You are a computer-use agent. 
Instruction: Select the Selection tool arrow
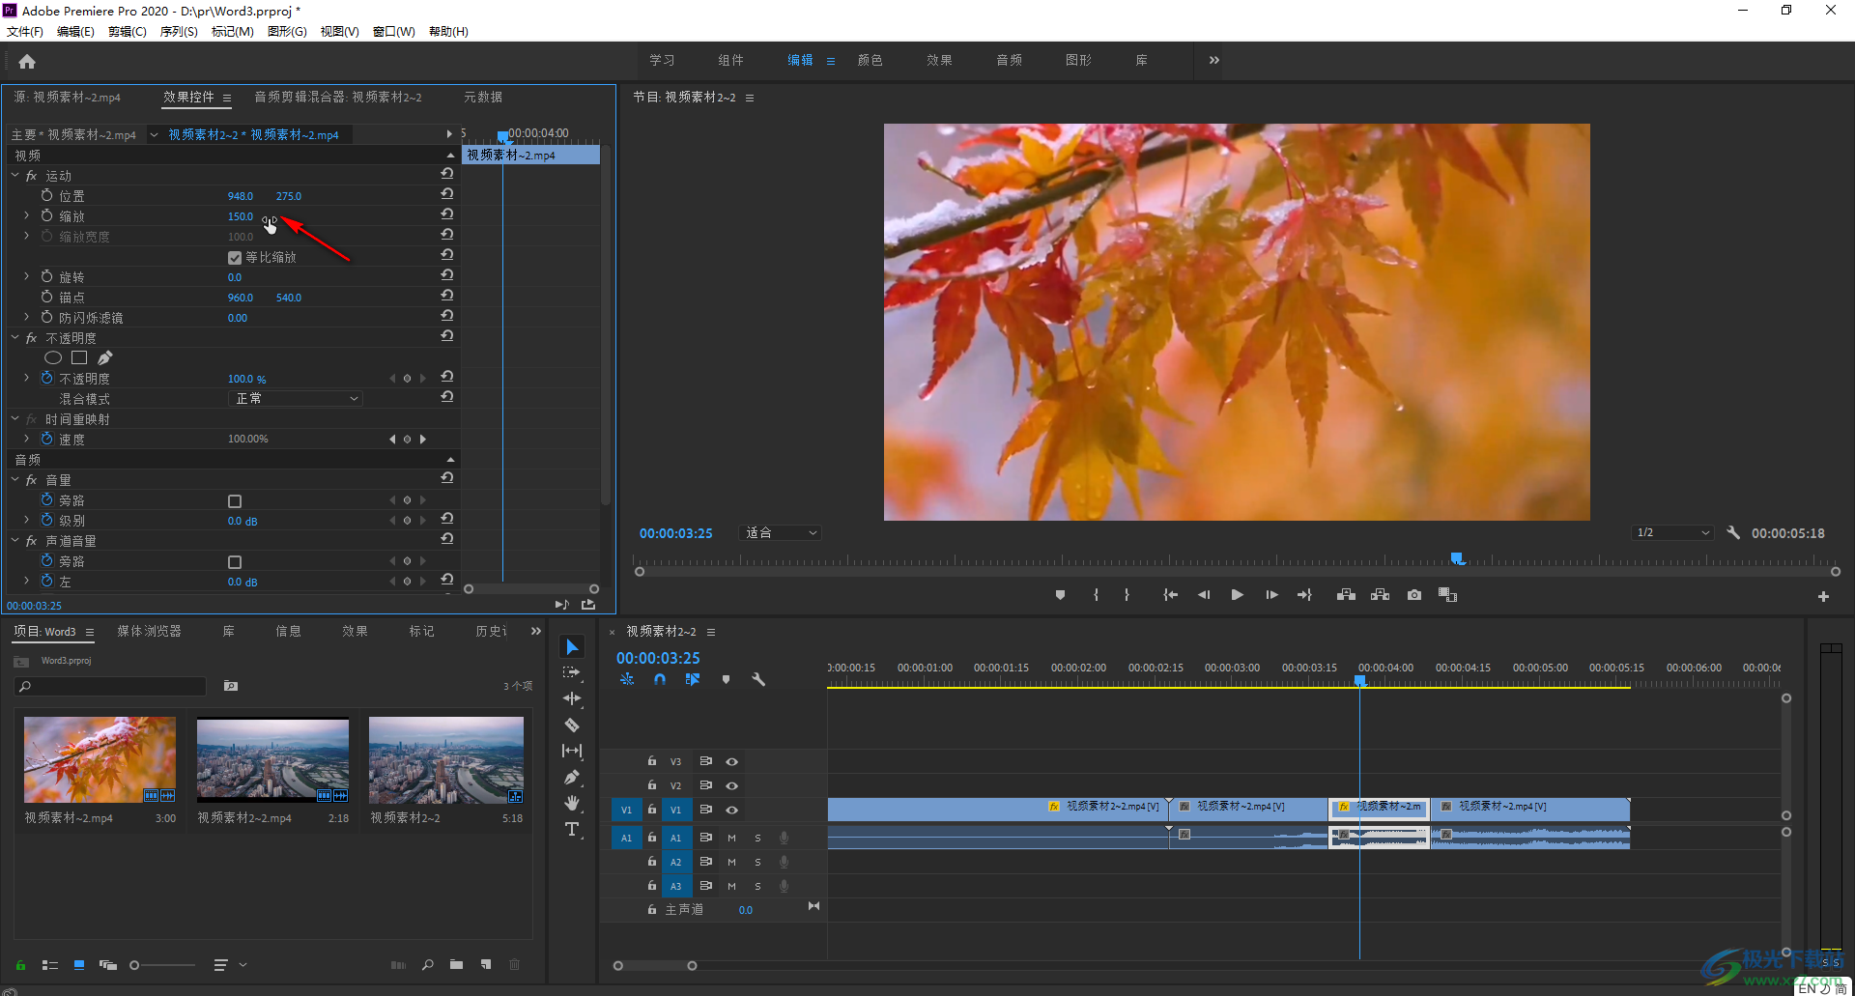[x=572, y=646]
